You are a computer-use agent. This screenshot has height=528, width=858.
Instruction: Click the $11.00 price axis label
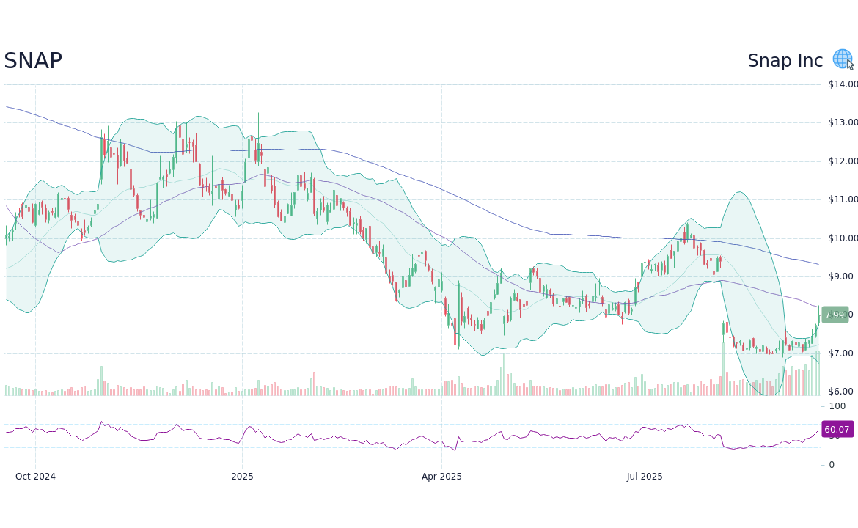coord(843,199)
